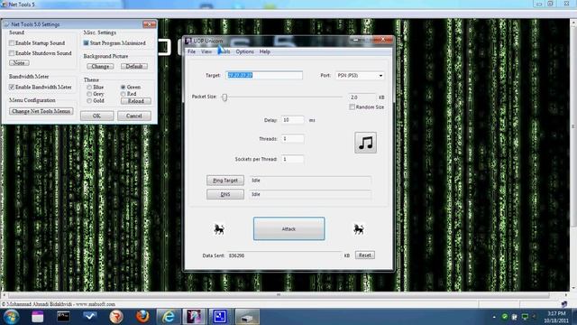Screen dimensions: 577x325
Task: Confirm settings with OK button
Action: point(97,116)
